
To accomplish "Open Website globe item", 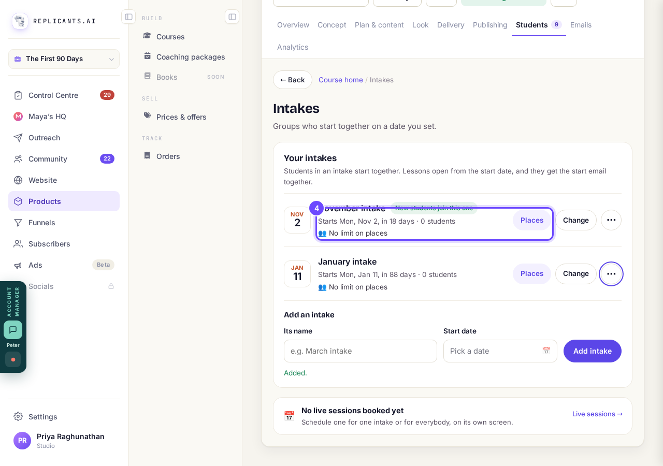I will (64, 180).
